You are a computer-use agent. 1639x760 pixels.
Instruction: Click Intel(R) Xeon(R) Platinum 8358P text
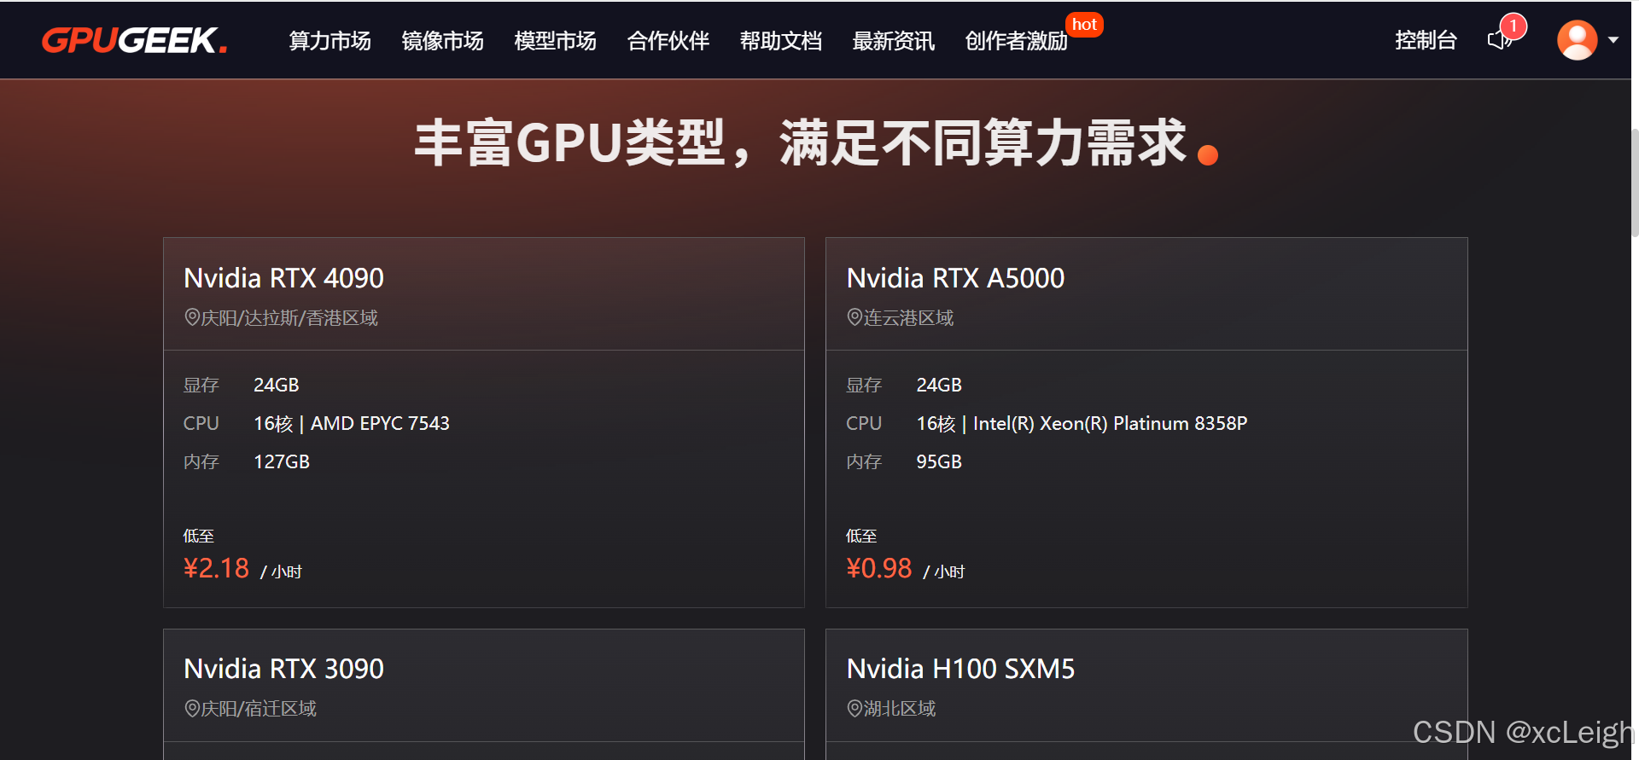tap(1110, 424)
